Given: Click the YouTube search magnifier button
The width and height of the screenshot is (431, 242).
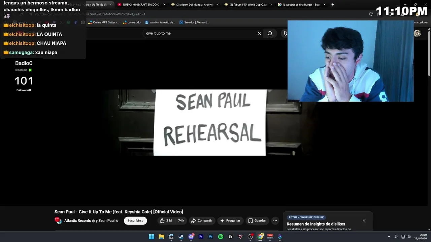Looking at the screenshot, I should (x=270, y=33).
